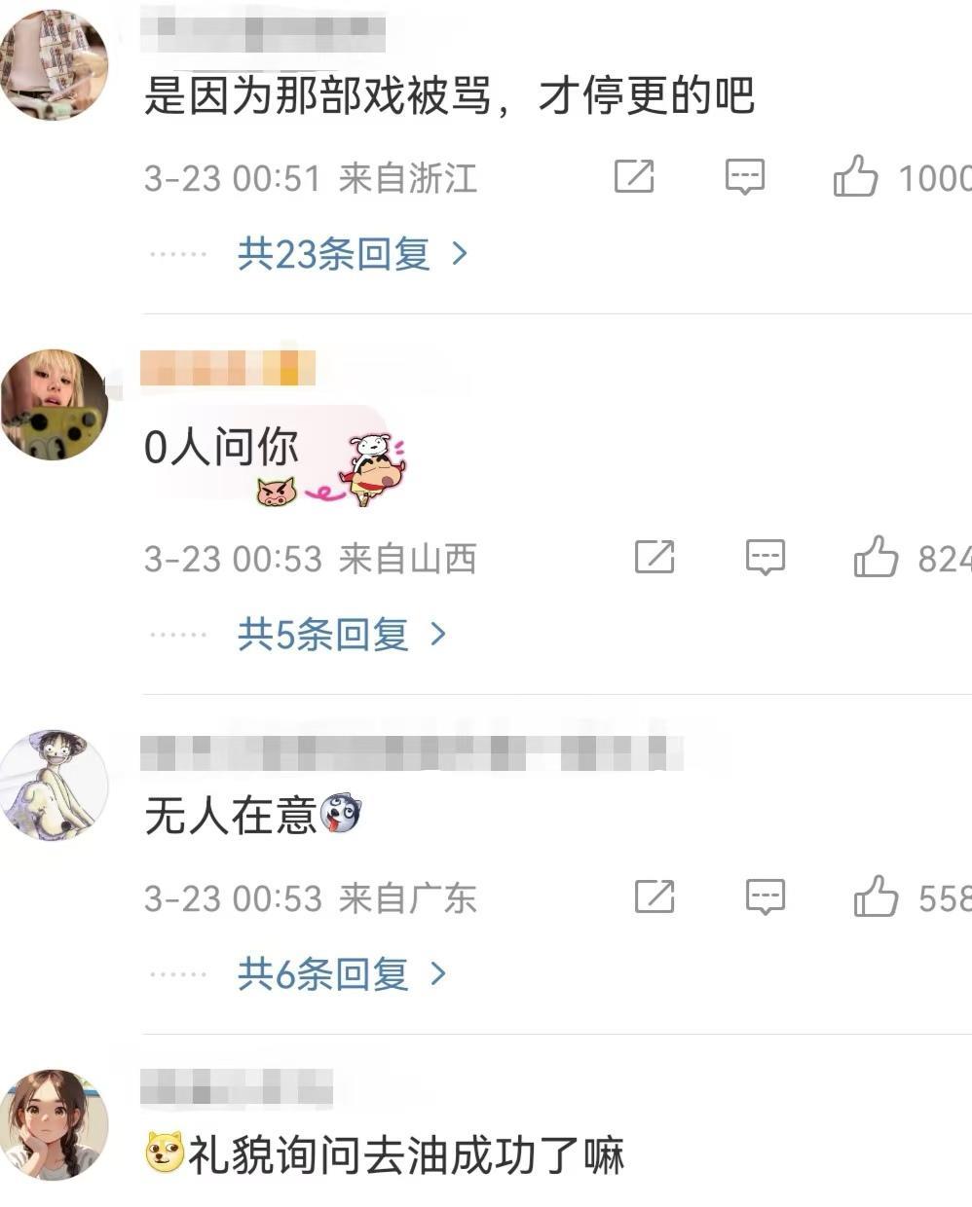972x1207 pixels.
Task: Expand 共23条回复 replies
Action: click(x=354, y=254)
